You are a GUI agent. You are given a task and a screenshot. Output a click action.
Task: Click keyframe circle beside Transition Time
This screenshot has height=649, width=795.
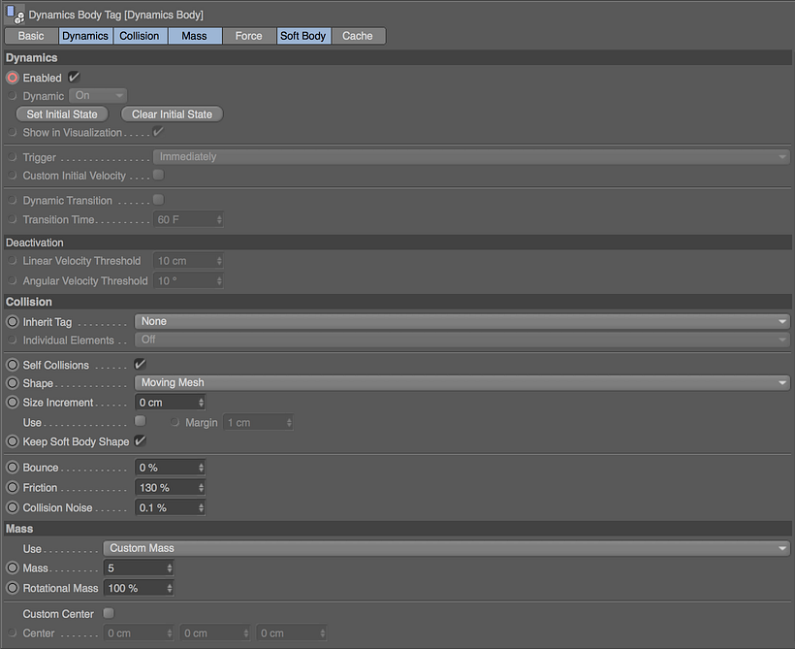click(x=13, y=219)
